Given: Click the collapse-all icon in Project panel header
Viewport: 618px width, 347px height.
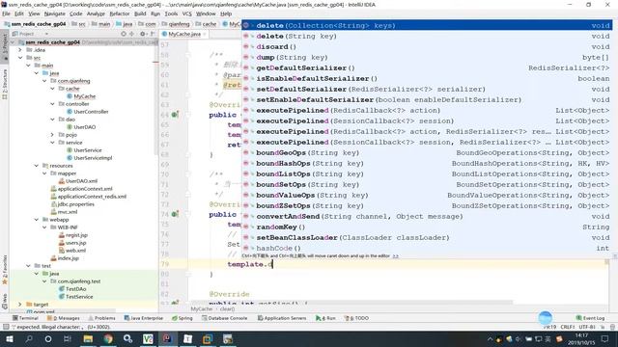Looking at the screenshot, I should 131,34.
